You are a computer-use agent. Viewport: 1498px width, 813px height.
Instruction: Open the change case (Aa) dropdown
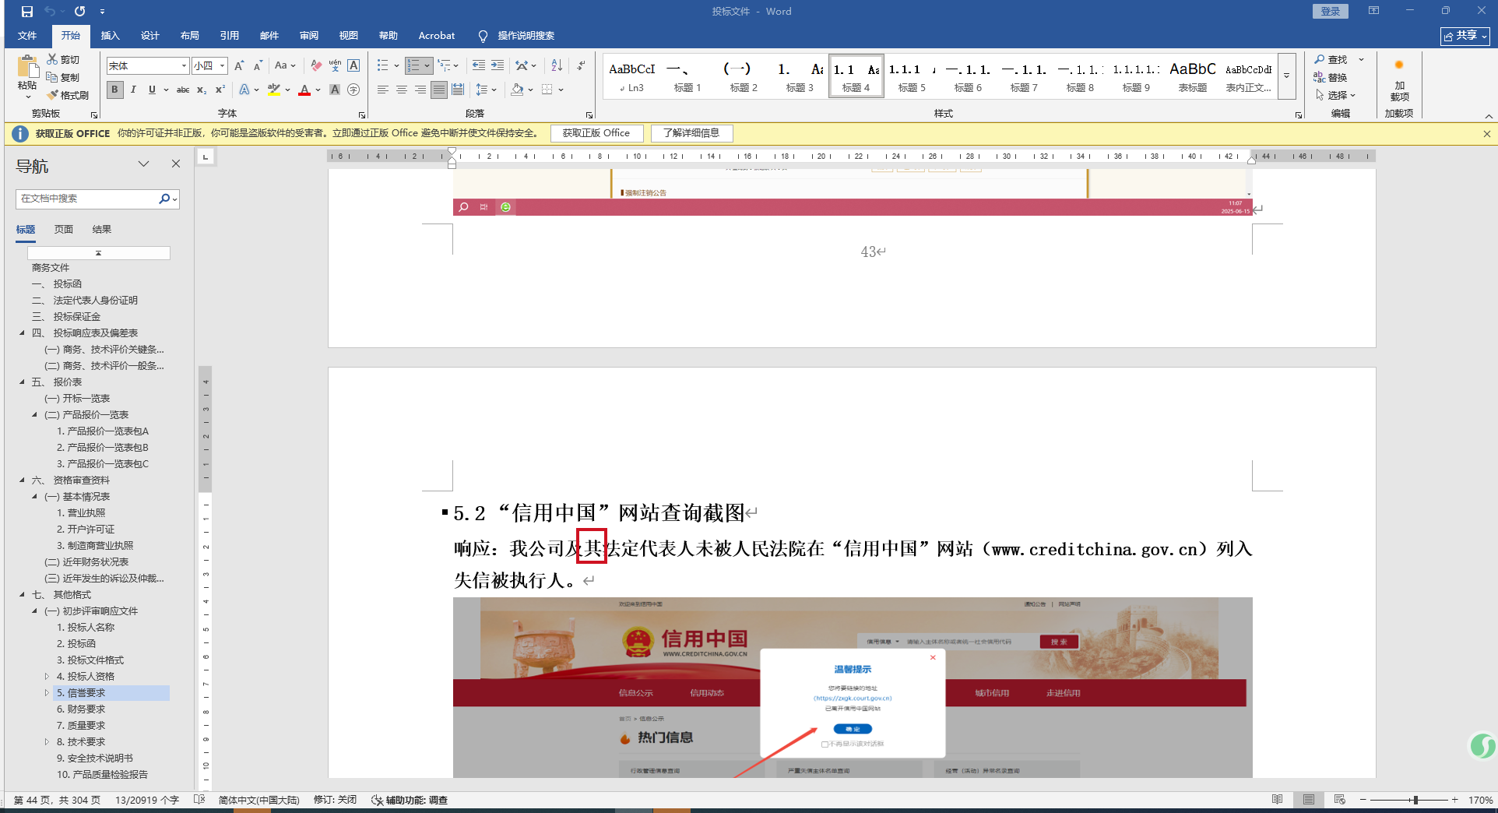pyautogui.click(x=285, y=66)
